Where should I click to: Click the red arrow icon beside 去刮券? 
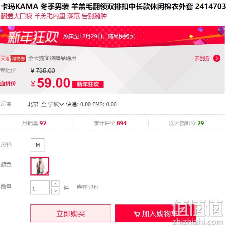pos(217,58)
